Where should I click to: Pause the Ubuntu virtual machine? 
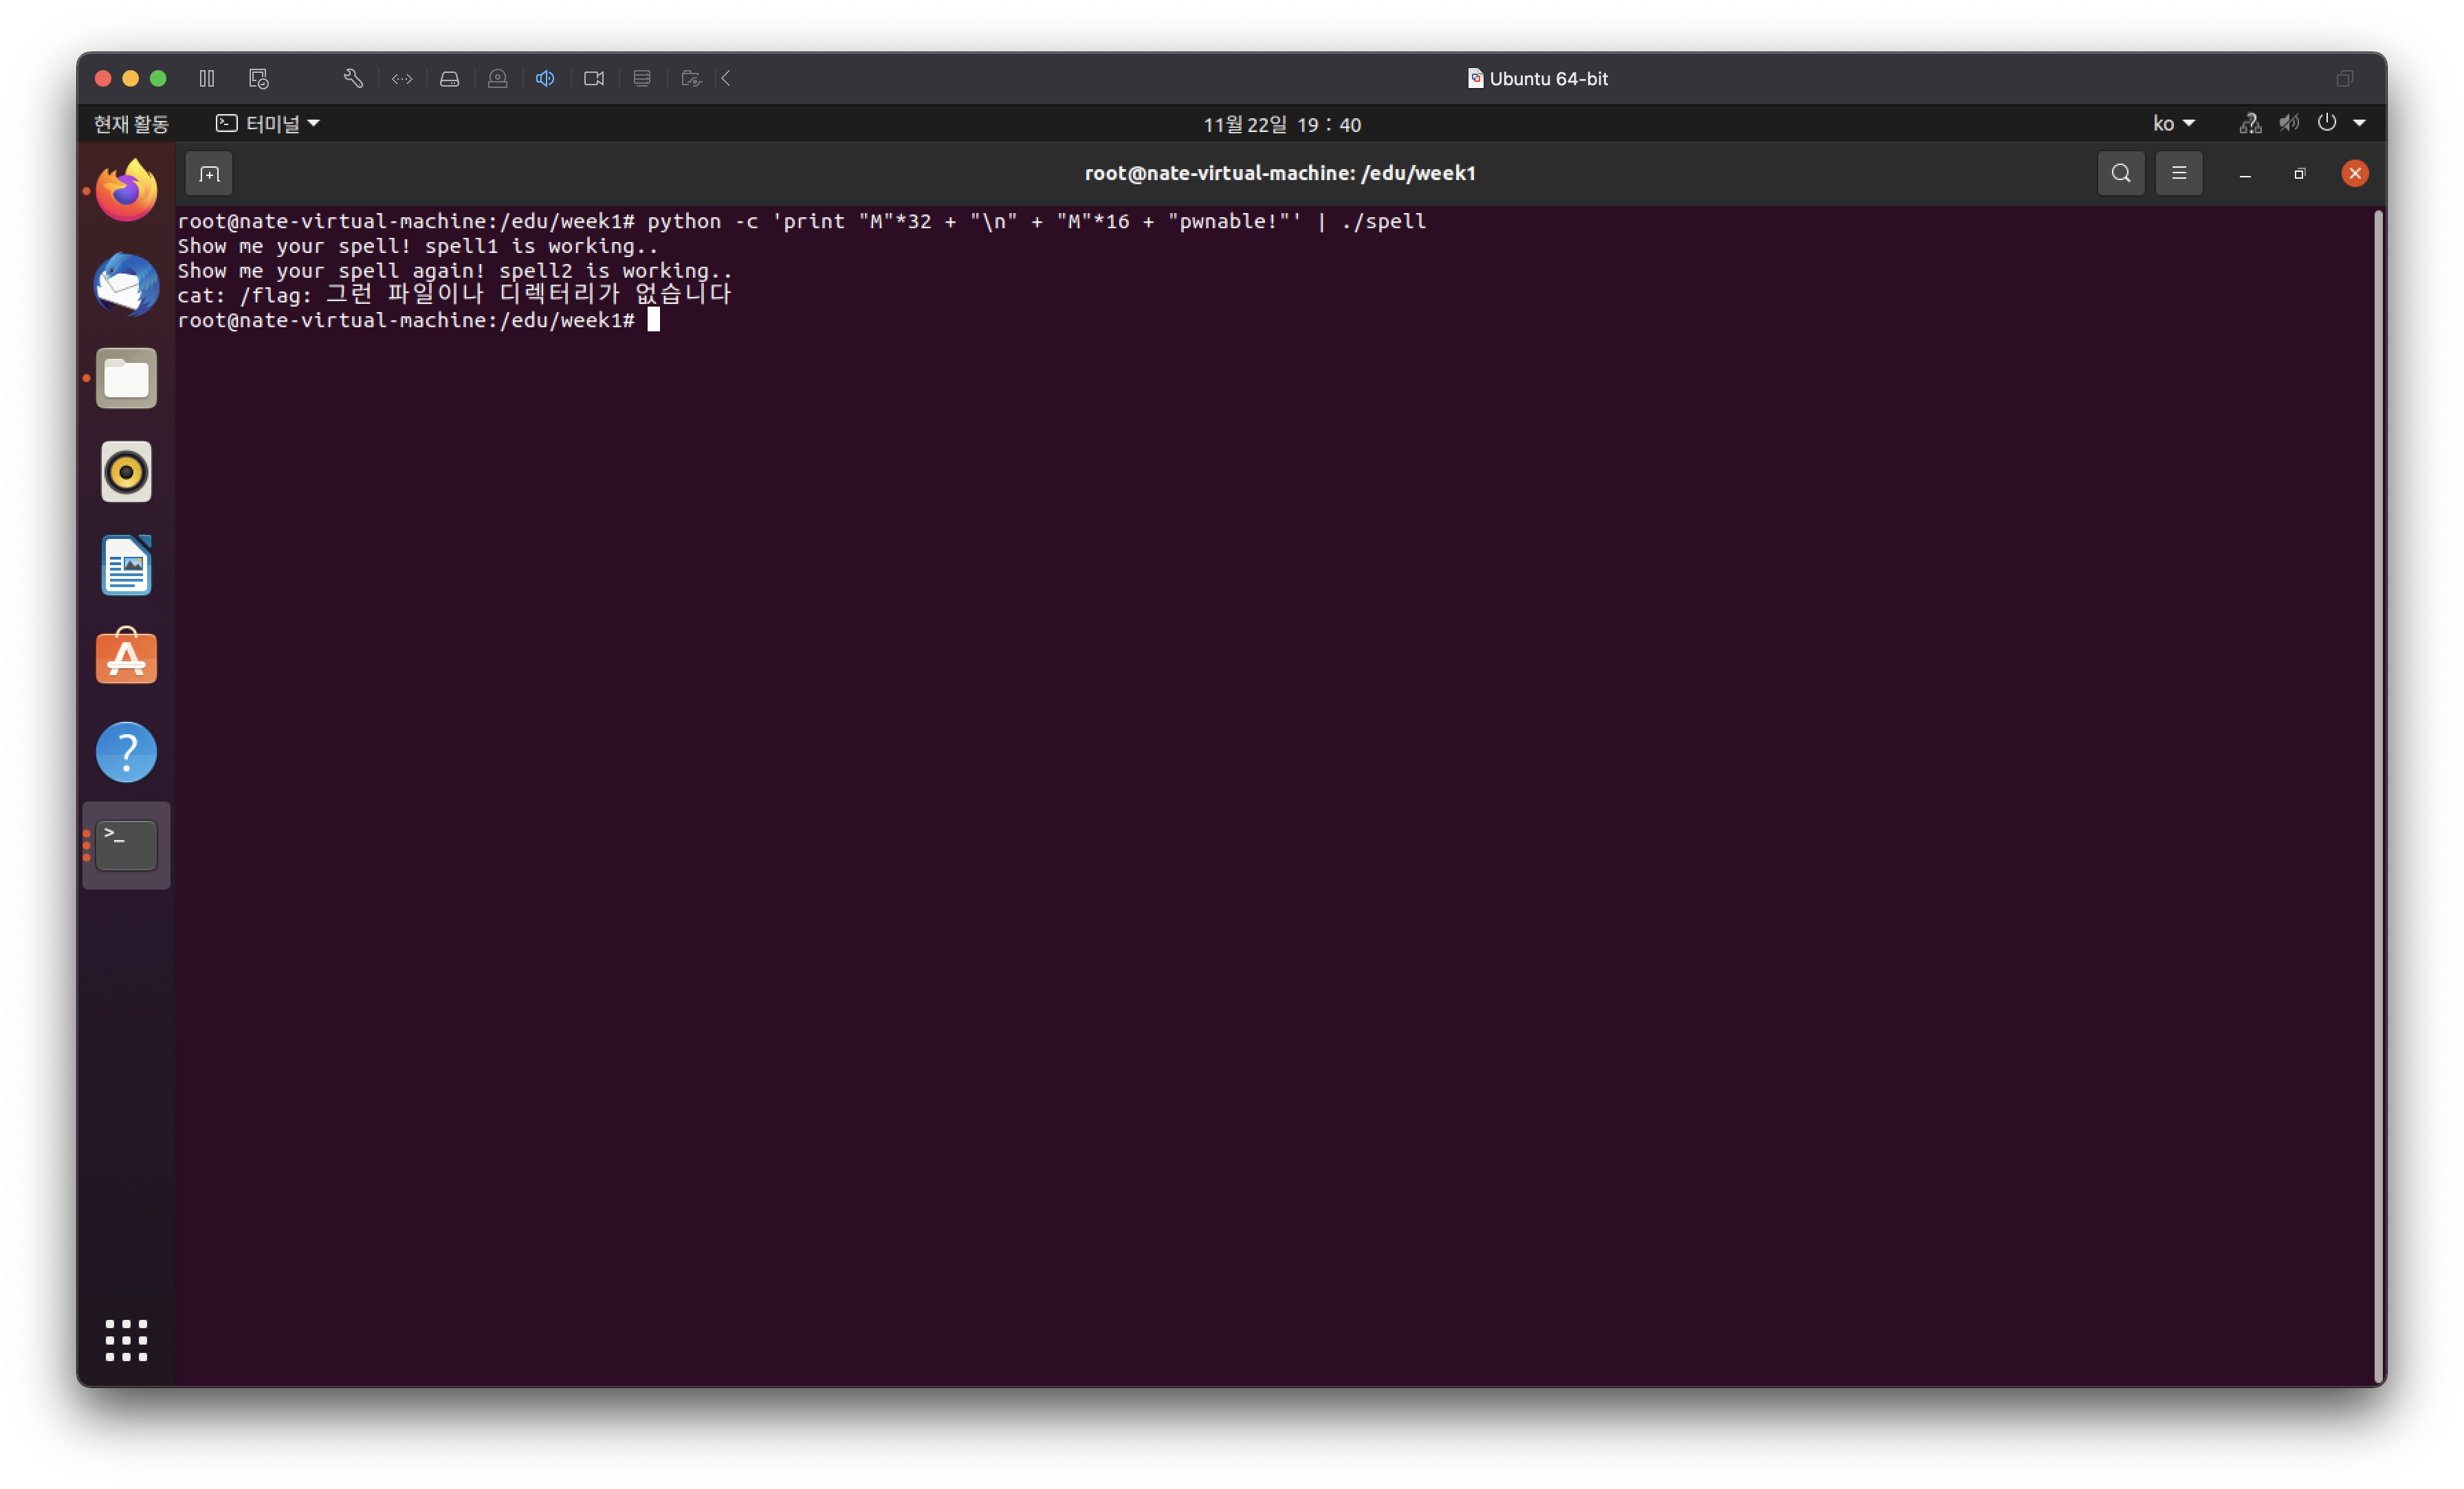(207, 78)
